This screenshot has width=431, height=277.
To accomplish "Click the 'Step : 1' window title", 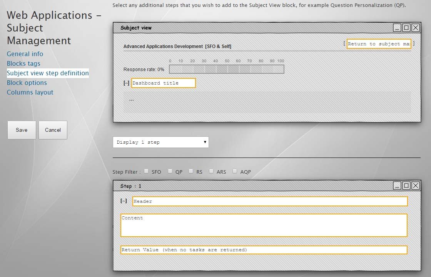I will [x=131, y=186].
